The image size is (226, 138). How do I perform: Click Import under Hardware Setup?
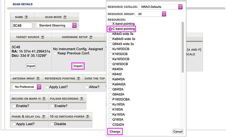[x=78, y=66]
